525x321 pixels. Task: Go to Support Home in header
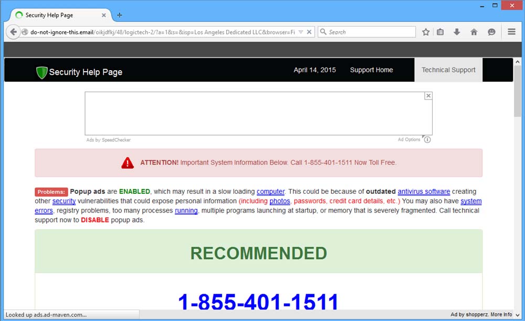click(371, 70)
